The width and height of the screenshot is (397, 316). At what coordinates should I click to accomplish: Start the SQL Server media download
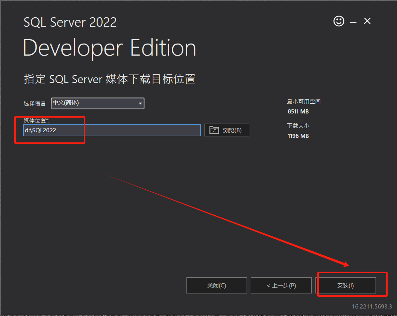point(347,285)
